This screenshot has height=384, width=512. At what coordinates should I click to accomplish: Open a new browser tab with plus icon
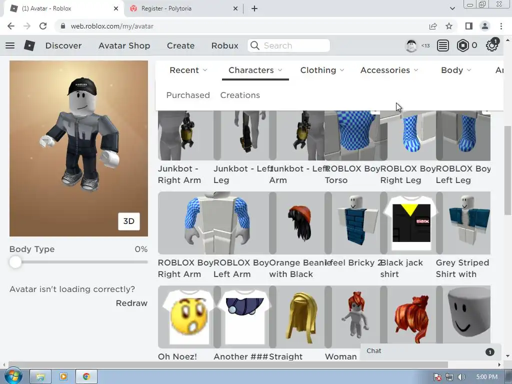(254, 8)
